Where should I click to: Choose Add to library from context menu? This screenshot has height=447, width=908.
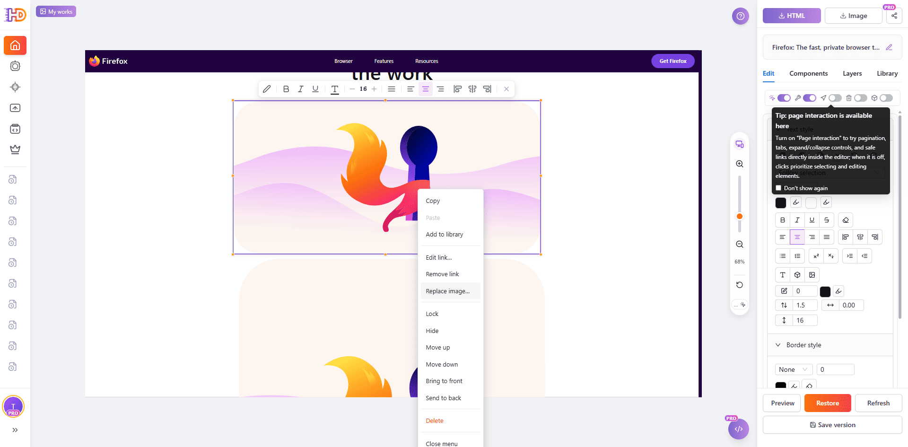point(451,234)
